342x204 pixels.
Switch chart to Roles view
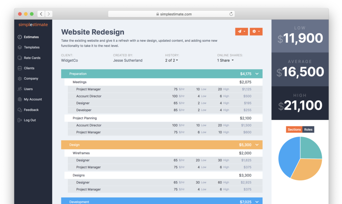[x=308, y=129]
